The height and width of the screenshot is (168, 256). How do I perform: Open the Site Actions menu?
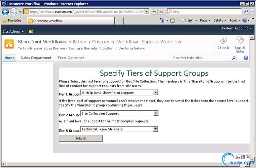tap(13, 31)
